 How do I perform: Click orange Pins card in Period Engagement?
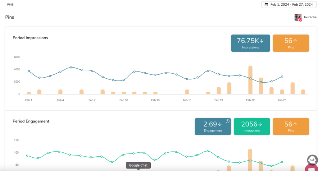coord(291,127)
